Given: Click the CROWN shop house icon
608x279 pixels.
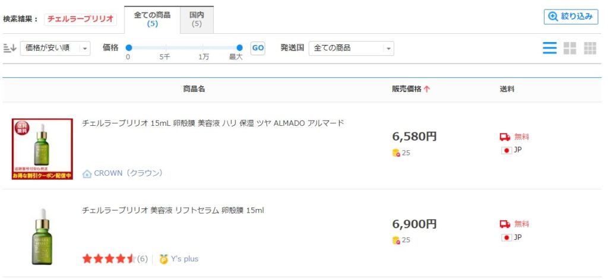Looking at the screenshot, I should (x=87, y=173).
